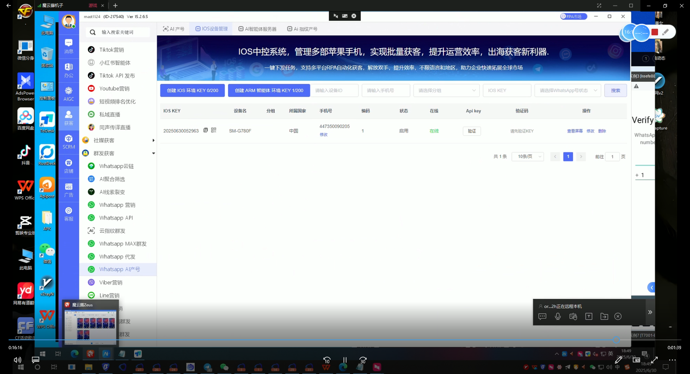Open the 消息 messages sidebar icon
This screenshot has height=374, width=690.
coord(69,46)
